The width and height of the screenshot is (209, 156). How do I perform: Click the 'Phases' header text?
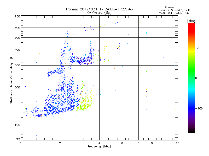point(169,8)
